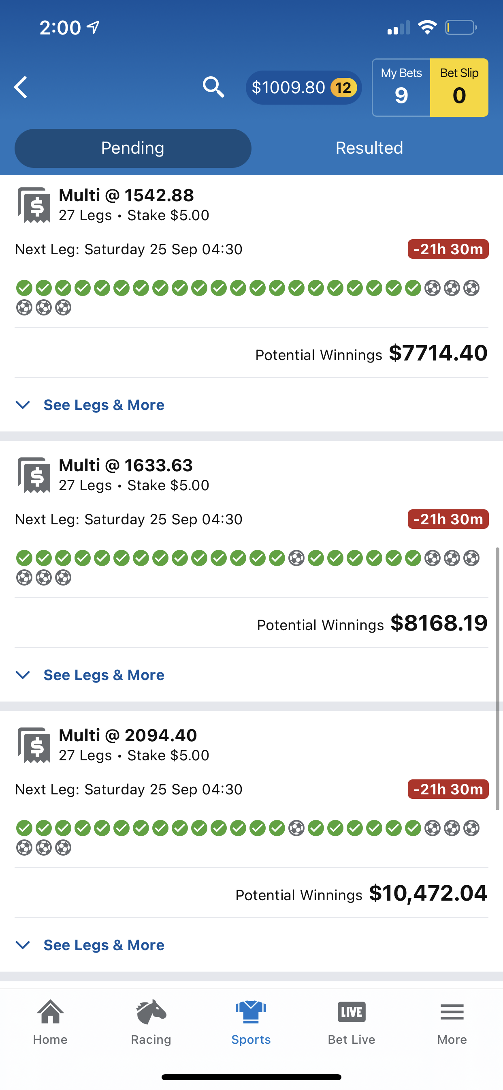Tap the pending fifteenth leg ball in Multi @ 1633.63
The image size is (503, 1090).
(x=296, y=558)
